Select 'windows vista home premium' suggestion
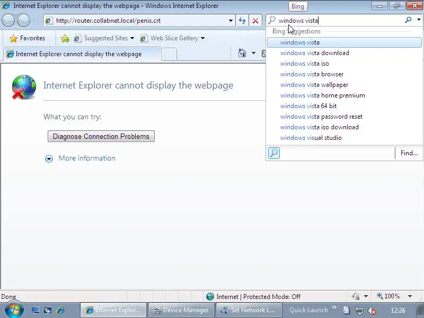This screenshot has height=318, width=424. tap(344, 95)
